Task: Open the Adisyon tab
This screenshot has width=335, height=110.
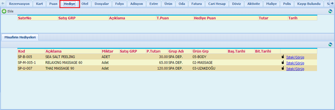Action: [137, 4]
